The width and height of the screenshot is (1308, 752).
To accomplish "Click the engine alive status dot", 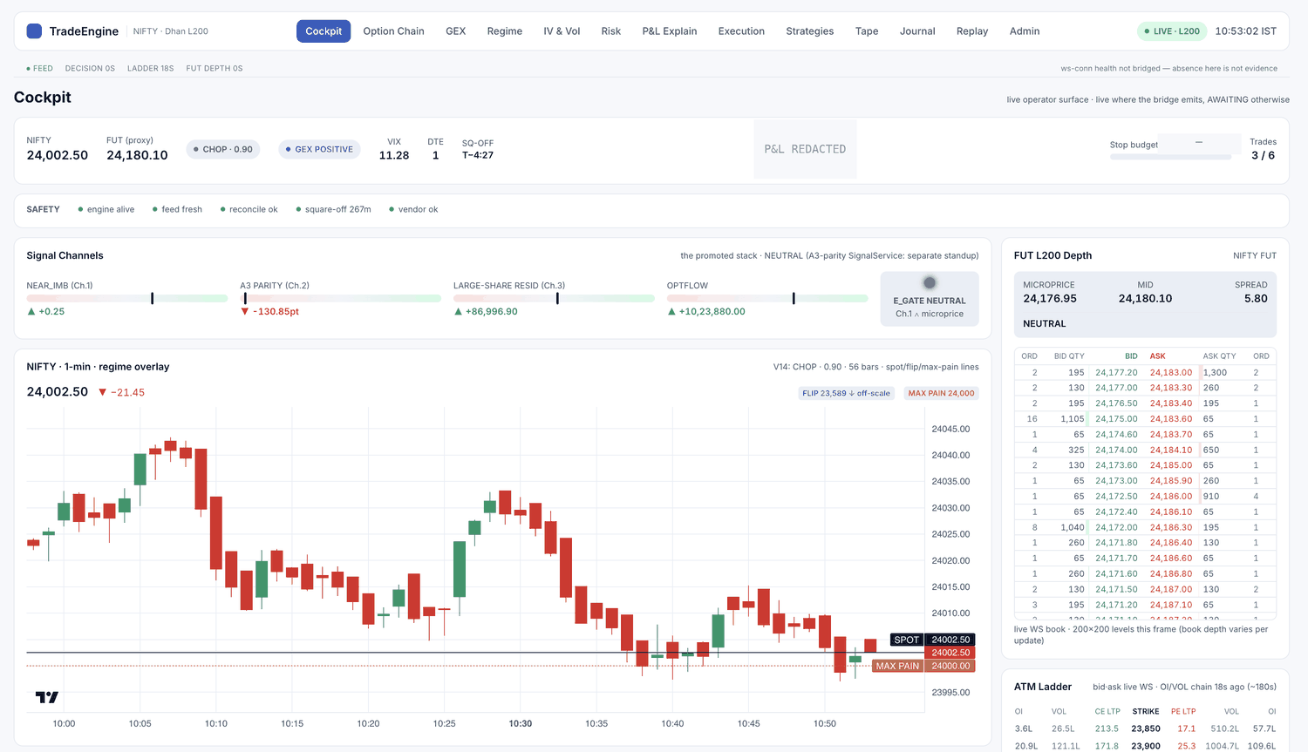I will click(x=80, y=209).
